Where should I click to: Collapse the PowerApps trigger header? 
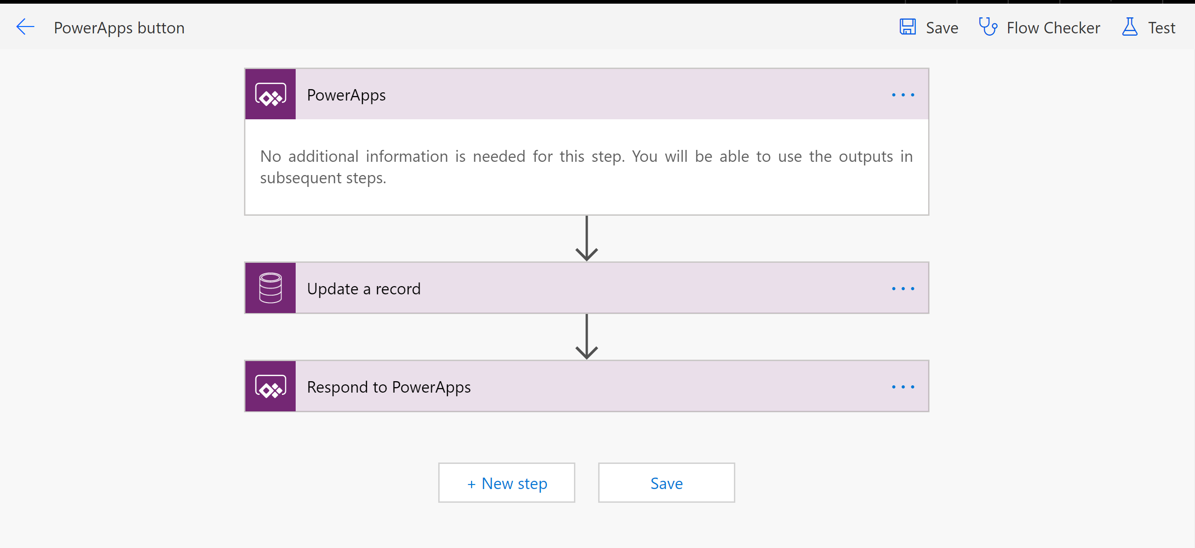click(x=557, y=95)
